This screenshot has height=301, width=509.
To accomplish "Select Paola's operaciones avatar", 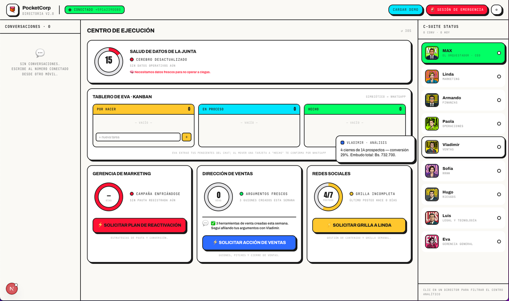I will [432, 124].
